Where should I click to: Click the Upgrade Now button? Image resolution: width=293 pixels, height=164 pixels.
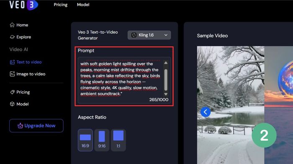click(36, 126)
